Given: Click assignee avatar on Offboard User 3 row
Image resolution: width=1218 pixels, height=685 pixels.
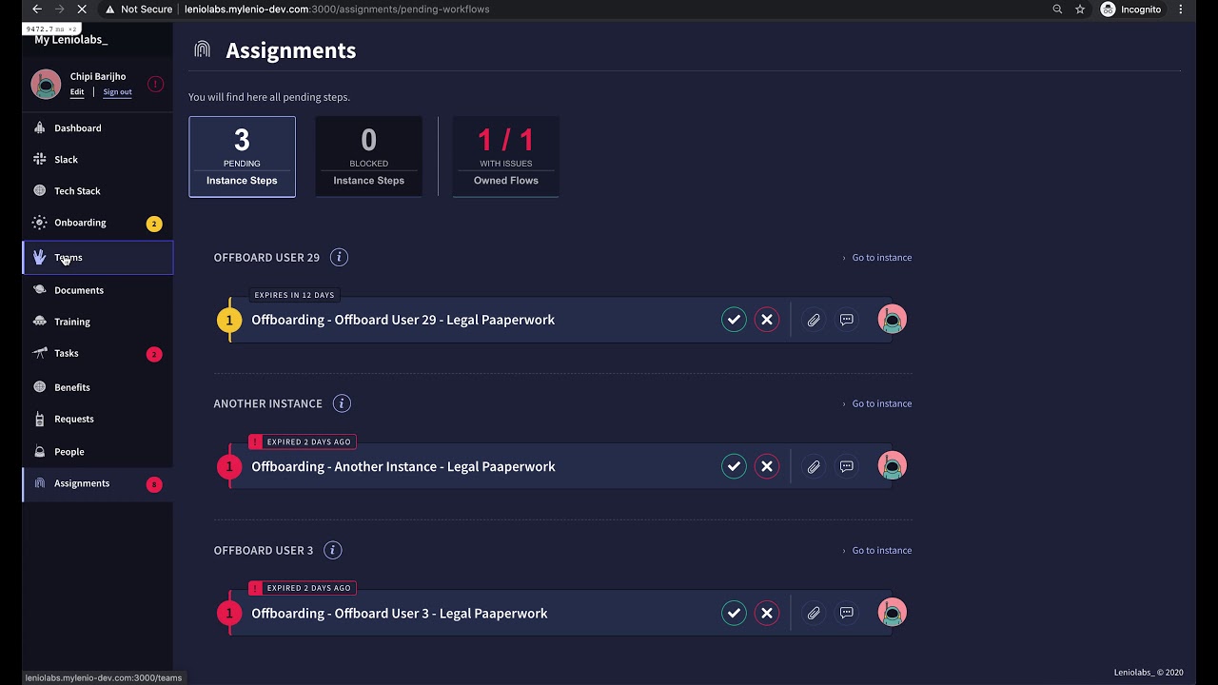Looking at the screenshot, I should pos(893,613).
